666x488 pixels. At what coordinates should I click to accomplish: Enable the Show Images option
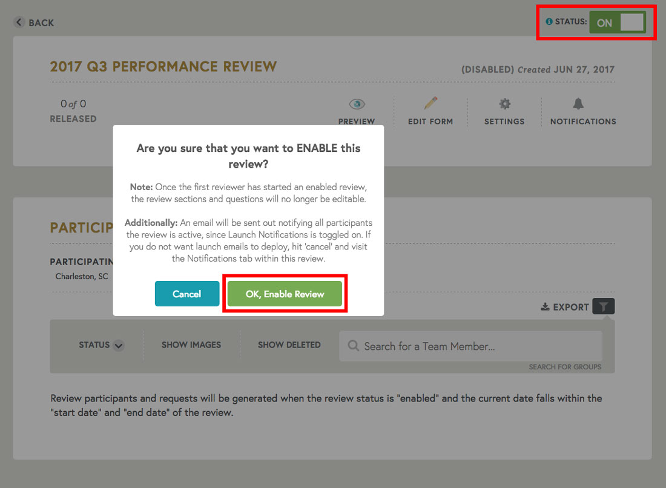click(x=191, y=345)
